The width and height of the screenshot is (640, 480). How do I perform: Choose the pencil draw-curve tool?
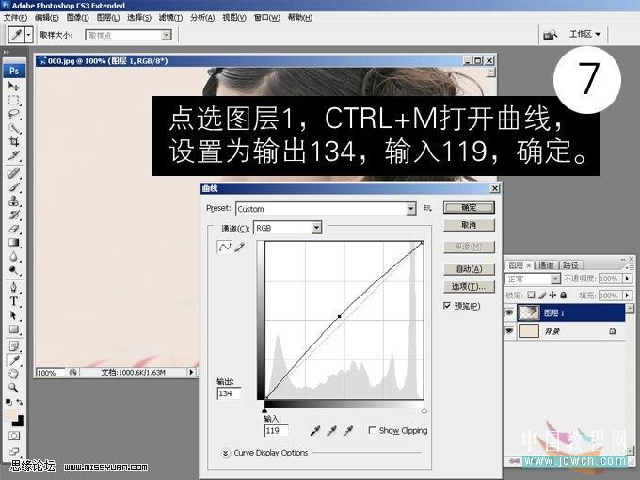tap(238, 248)
